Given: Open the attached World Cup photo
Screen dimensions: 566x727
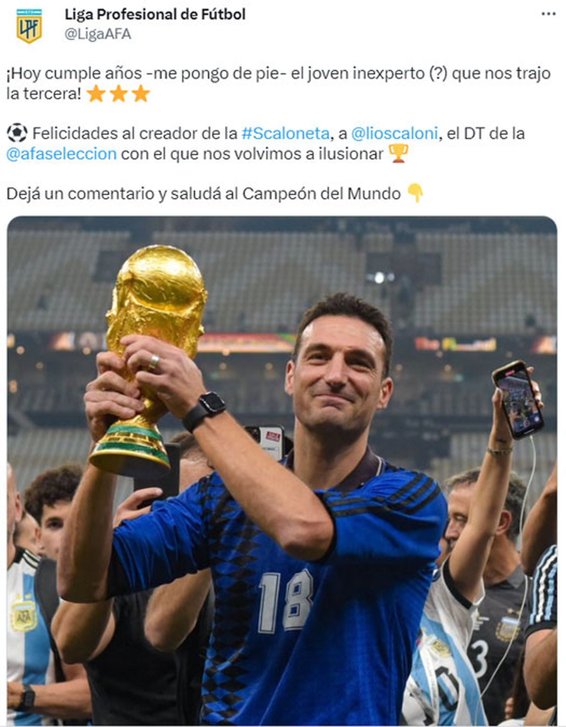Looking at the screenshot, I should click(x=282, y=470).
